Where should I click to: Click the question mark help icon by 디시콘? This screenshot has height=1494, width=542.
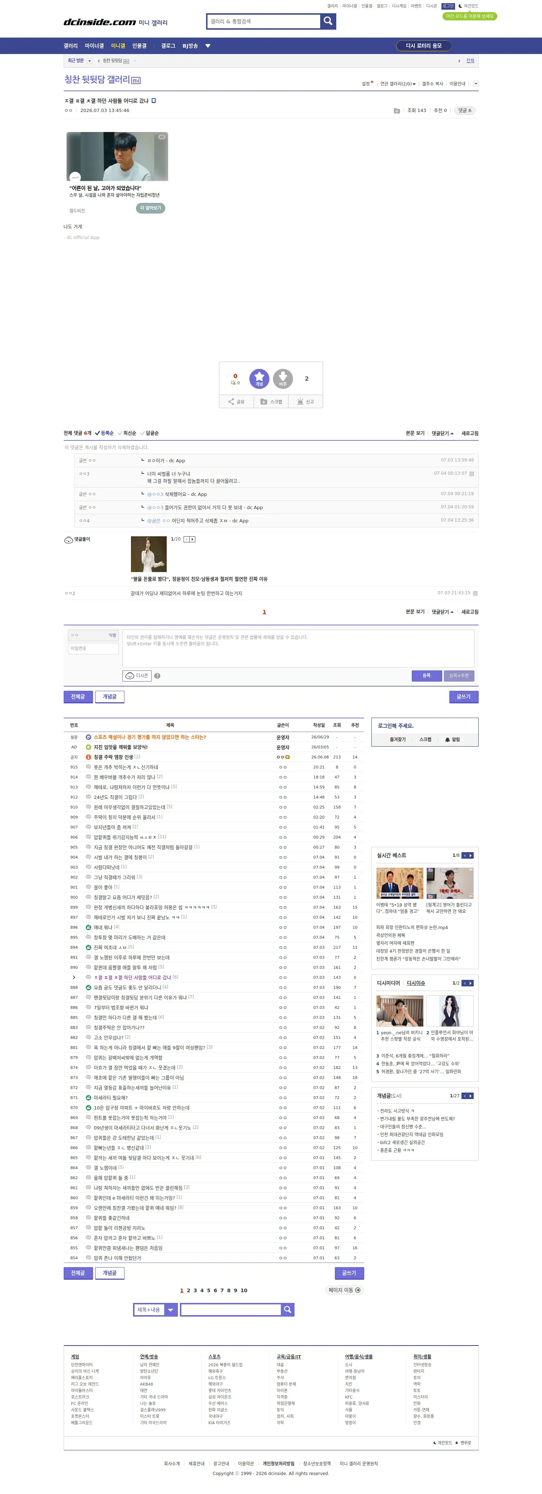pyautogui.click(x=157, y=676)
